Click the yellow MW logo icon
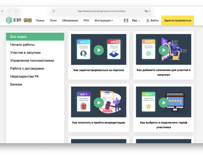The width and height of the screenshot is (203, 156). tap(28, 20)
